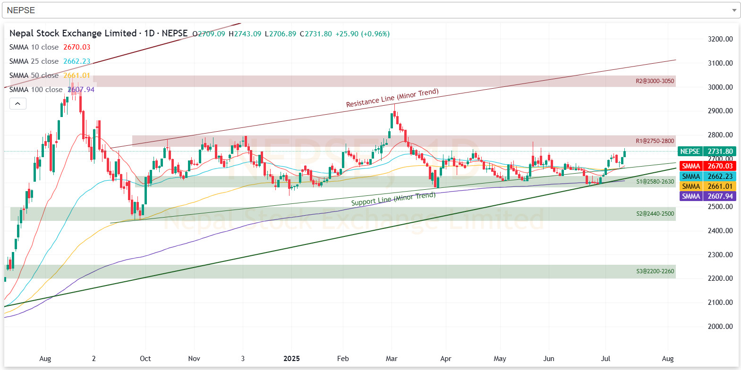Screen dimensions: 741x370
Task: Select the S1@2580-2630 support zone label
Action: 655,182
